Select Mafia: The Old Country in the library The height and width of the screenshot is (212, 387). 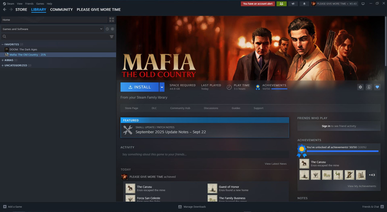coord(58,55)
